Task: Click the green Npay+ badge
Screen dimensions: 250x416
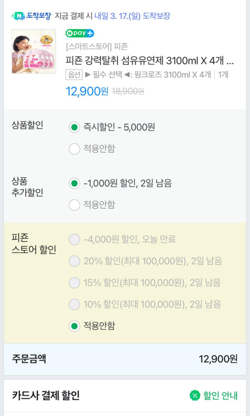Action: (x=80, y=33)
